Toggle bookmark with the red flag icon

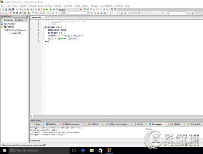pos(11,13)
